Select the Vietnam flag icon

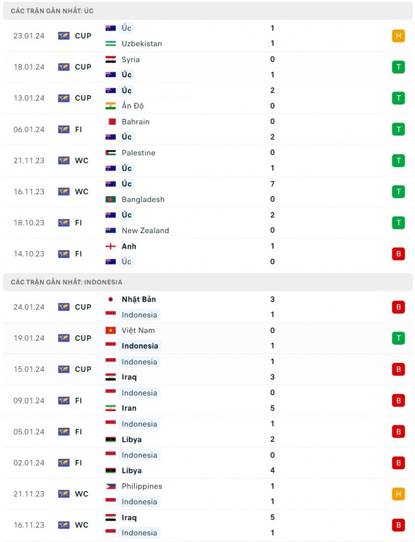(110, 330)
